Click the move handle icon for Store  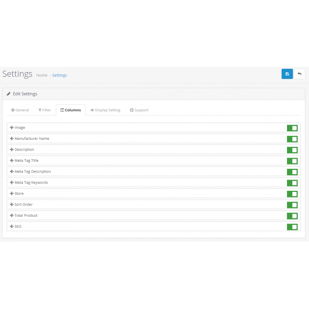pos(12,194)
